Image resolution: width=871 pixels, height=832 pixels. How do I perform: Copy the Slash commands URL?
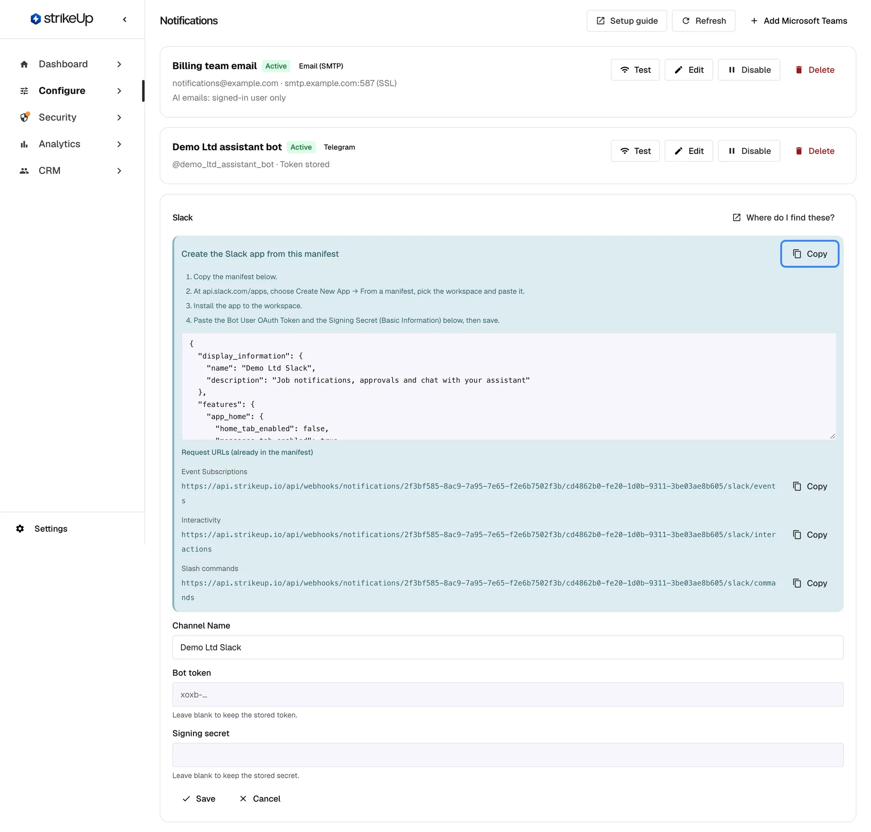pyautogui.click(x=810, y=583)
